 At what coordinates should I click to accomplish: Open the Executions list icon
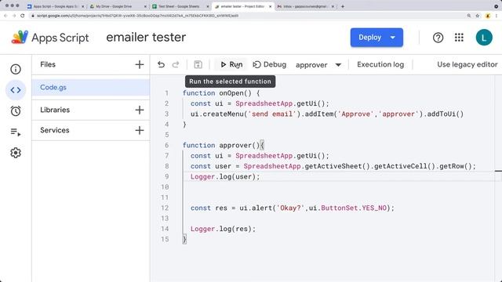coord(16,132)
